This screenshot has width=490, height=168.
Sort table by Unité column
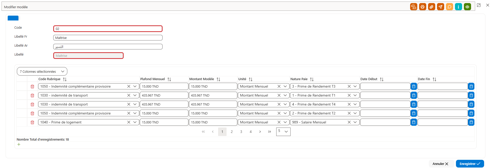251,79
